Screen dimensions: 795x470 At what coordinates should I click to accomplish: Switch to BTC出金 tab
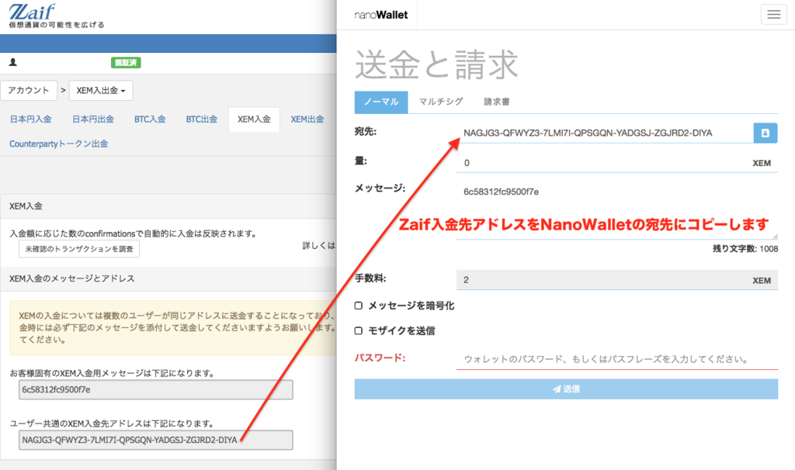coord(201,119)
